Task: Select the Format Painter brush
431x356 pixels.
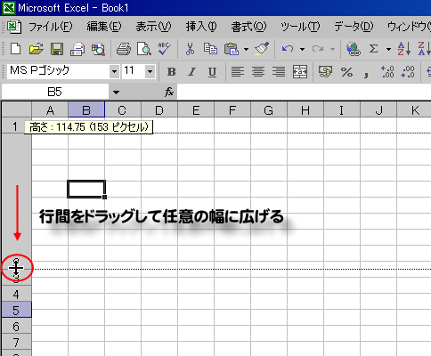Action: [262, 49]
